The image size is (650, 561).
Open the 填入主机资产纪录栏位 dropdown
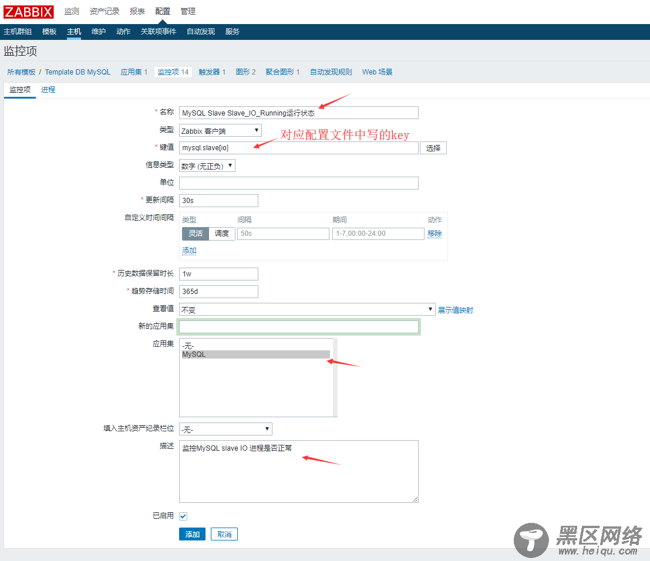(x=225, y=429)
